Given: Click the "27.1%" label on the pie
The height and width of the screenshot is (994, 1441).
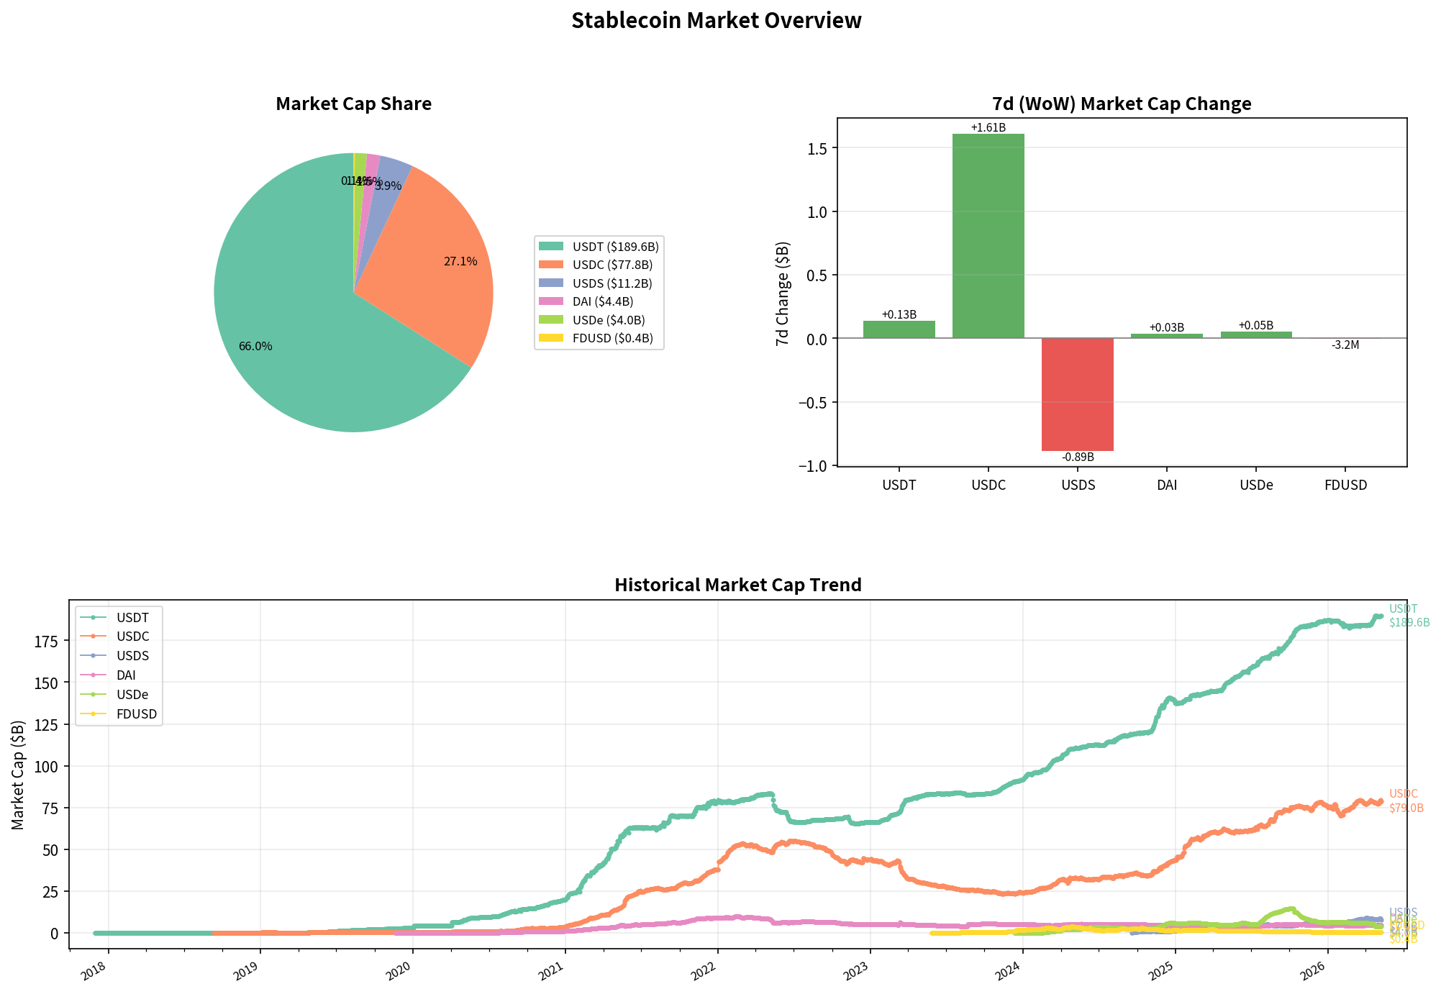Looking at the screenshot, I should pyautogui.click(x=460, y=262).
